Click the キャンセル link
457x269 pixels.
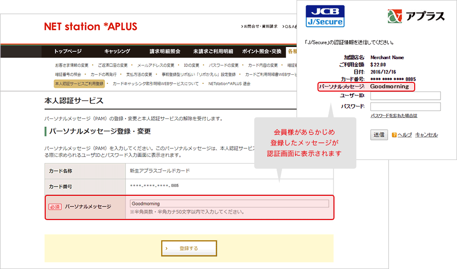[426, 135]
